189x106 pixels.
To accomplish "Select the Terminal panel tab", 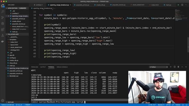I will pyautogui.click(x=51, y=67).
